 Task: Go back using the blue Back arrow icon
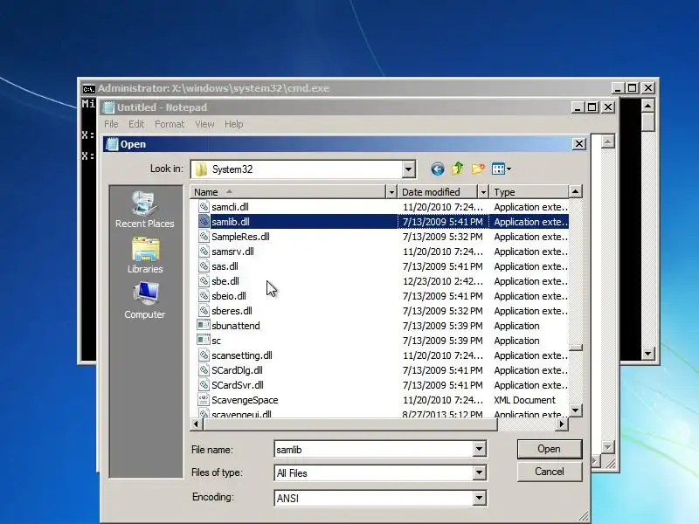438,169
